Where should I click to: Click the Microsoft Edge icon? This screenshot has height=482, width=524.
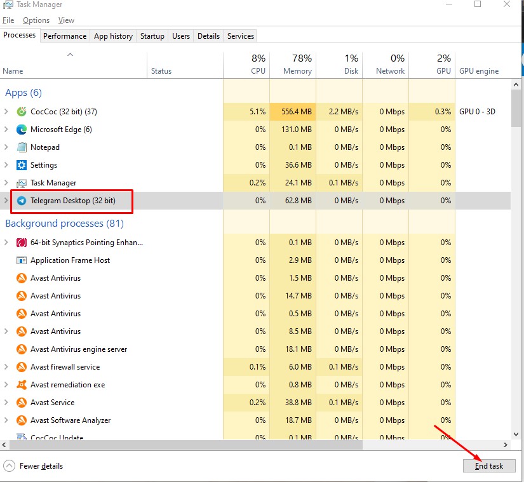tap(22, 130)
